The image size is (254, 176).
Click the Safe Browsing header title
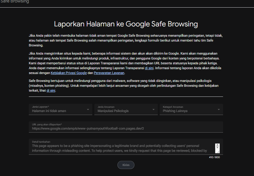pos(15,2)
